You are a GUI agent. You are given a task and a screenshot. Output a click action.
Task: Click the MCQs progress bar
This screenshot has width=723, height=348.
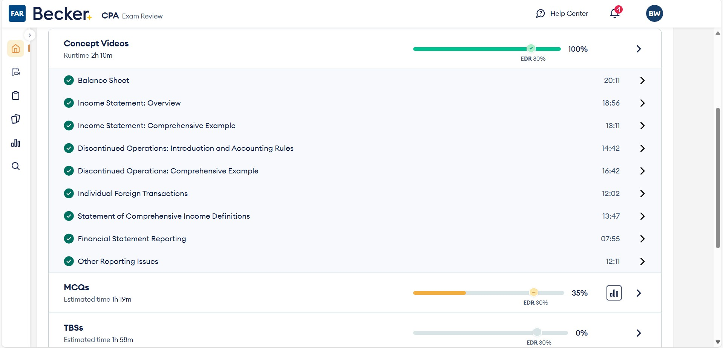(x=488, y=293)
